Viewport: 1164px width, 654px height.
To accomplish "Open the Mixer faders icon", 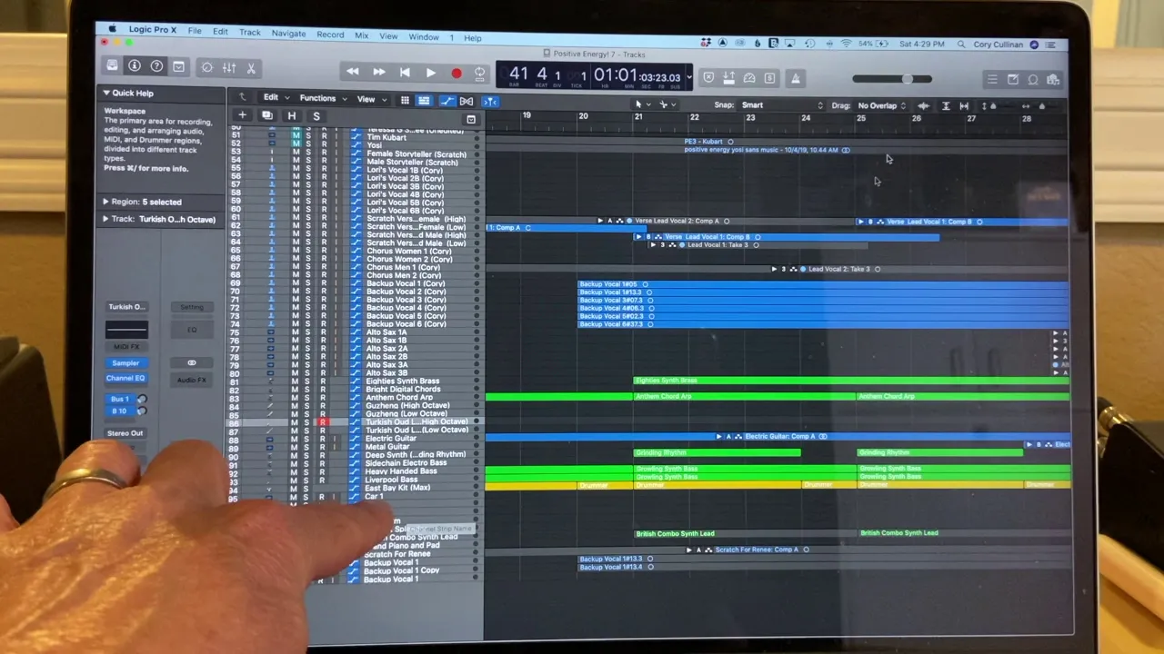I will click(x=229, y=67).
